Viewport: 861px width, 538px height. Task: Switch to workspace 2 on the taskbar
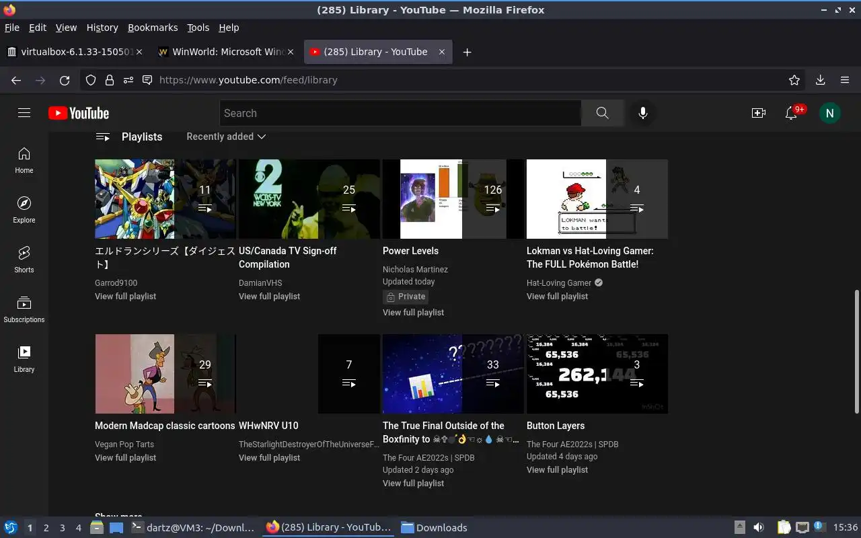tap(46, 528)
